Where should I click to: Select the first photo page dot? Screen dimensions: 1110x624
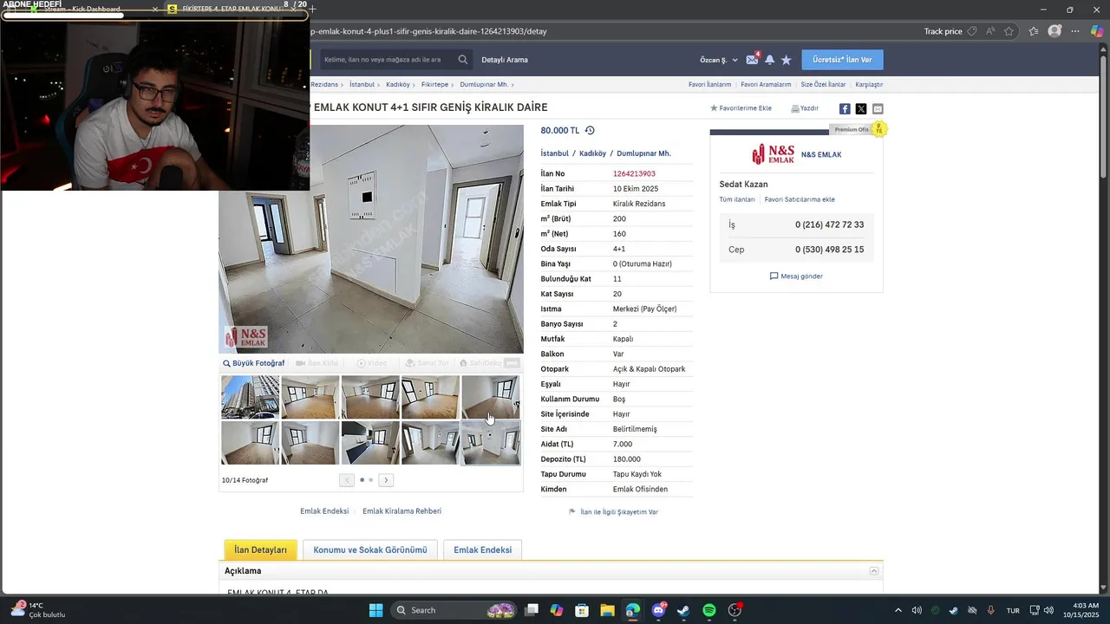362,480
